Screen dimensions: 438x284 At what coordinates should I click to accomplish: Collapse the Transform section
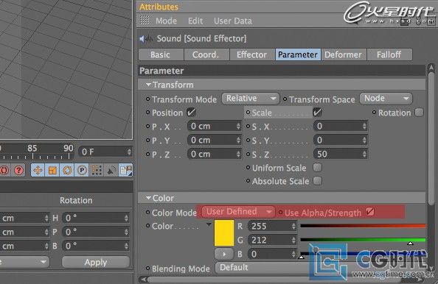[148, 85]
